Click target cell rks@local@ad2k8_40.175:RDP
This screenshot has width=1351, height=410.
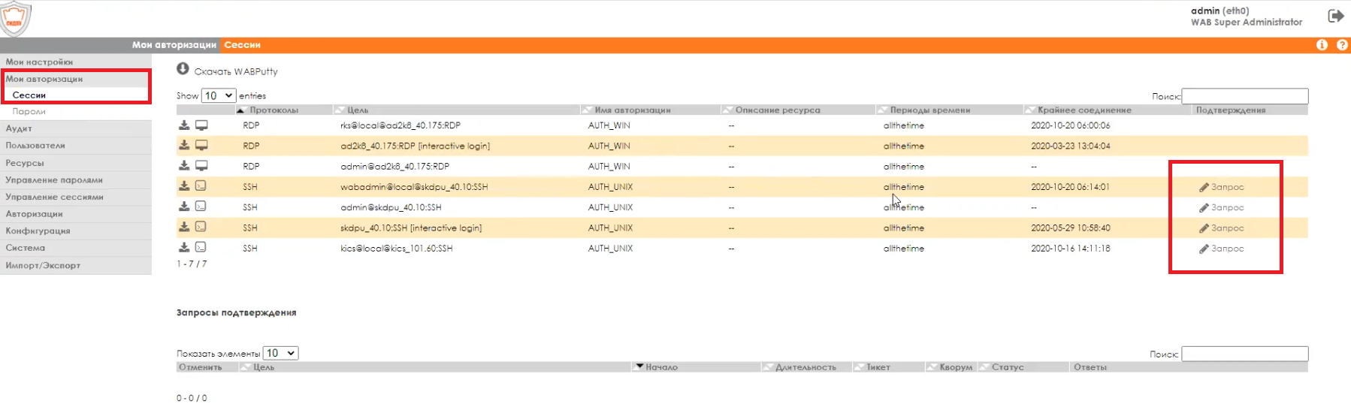pos(400,125)
